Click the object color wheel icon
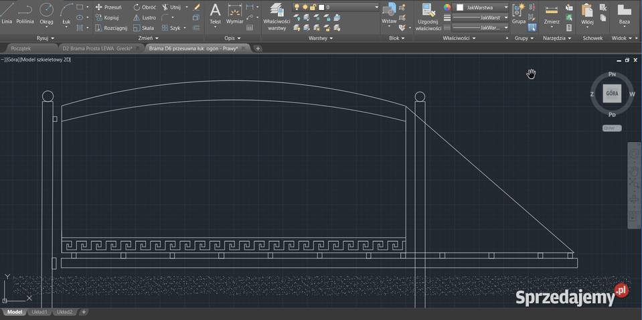The height and width of the screenshot is (320, 642). point(447,7)
